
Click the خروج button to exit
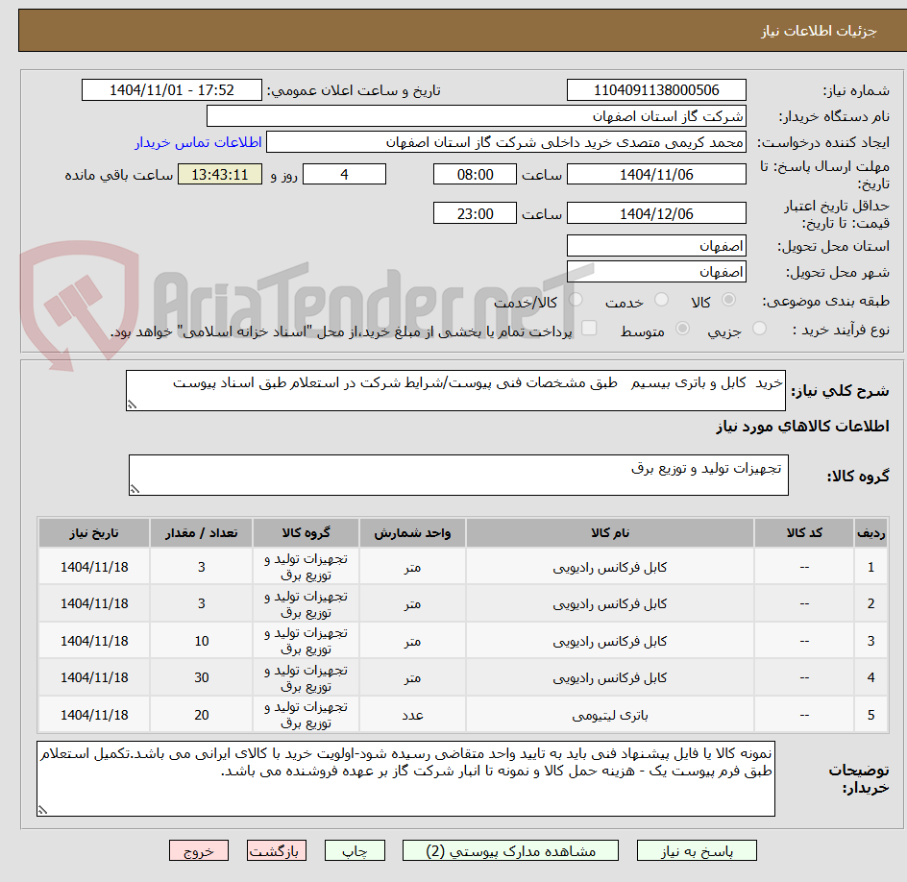pyautogui.click(x=199, y=850)
